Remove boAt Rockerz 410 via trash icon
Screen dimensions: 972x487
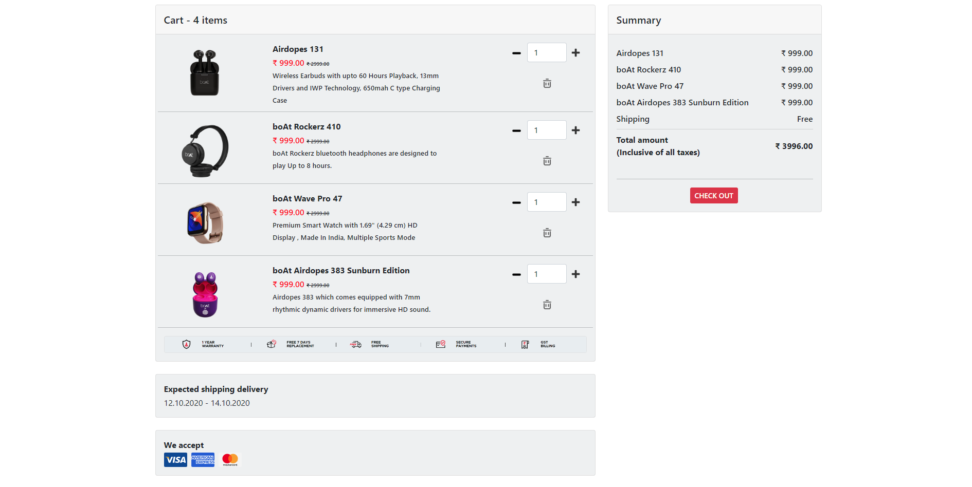[x=547, y=161]
